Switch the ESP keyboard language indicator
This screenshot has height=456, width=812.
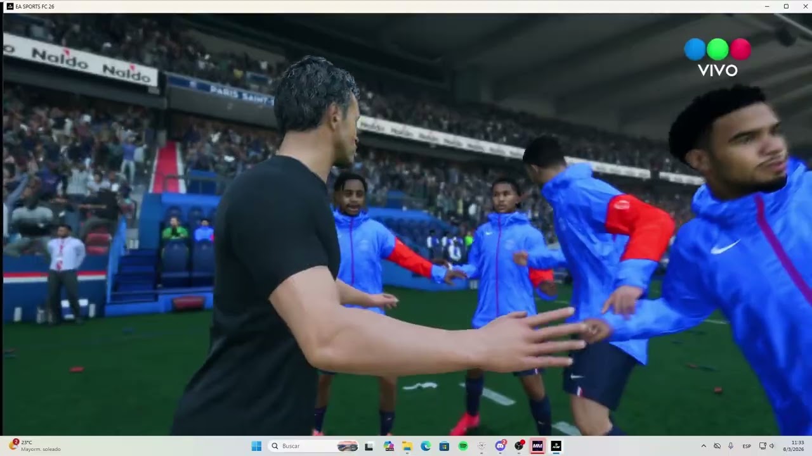(x=747, y=446)
